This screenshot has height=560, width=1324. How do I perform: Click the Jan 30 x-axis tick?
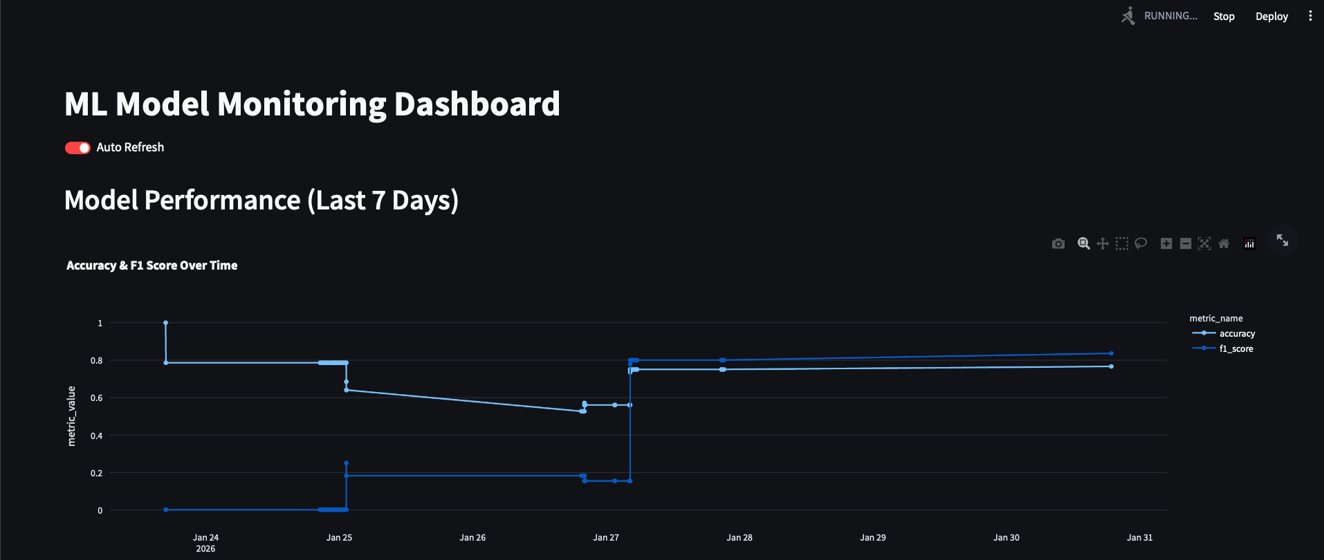click(1006, 537)
